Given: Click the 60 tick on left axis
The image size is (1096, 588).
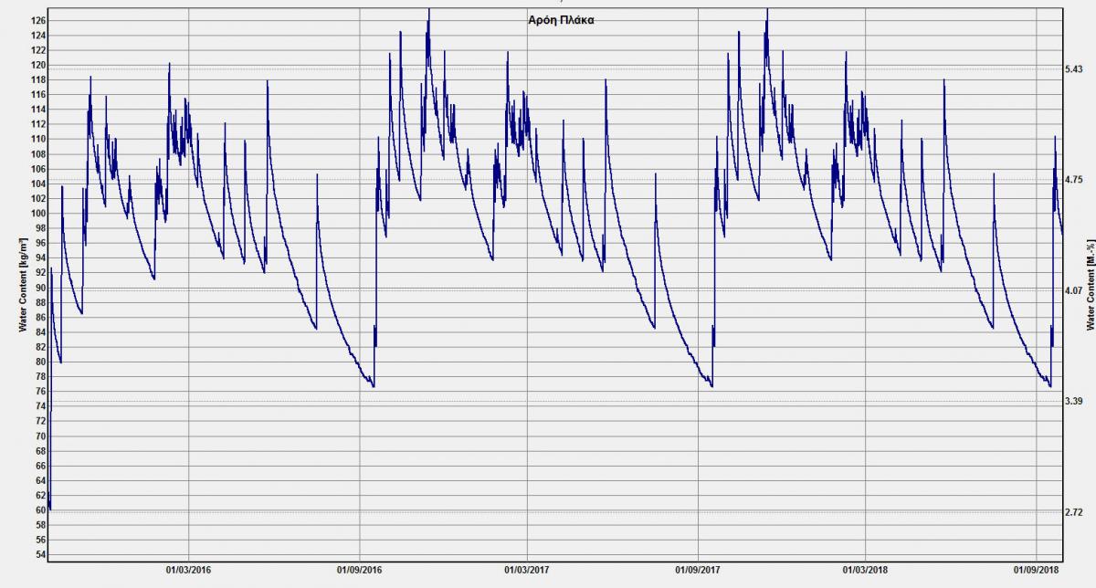Looking at the screenshot, I should coord(39,509).
